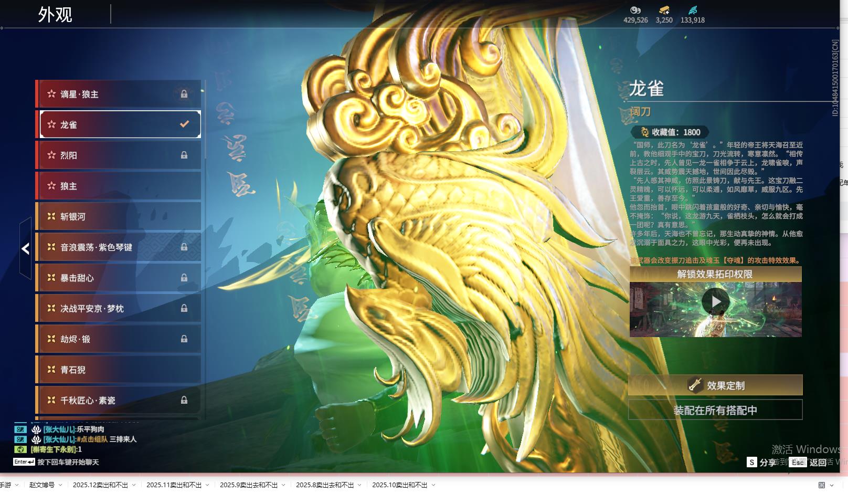Screen dimensions: 848x493
Task: Click the star icon on the 龙雀 row
Action: pos(51,124)
